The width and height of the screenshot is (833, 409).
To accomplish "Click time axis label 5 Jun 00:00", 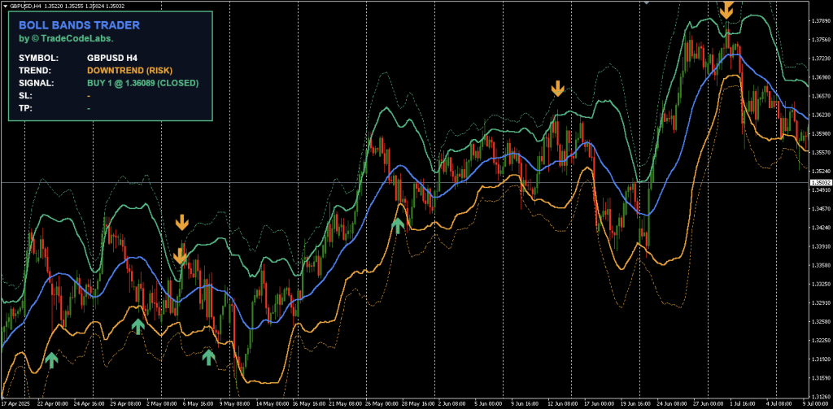I will pyautogui.click(x=486, y=404).
